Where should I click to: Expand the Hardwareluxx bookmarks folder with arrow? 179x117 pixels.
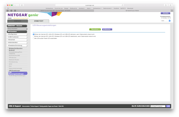97,8
